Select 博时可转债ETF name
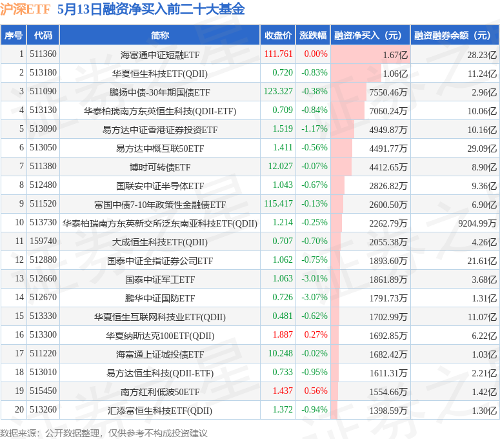500x439 pixels. [x=160, y=167]
